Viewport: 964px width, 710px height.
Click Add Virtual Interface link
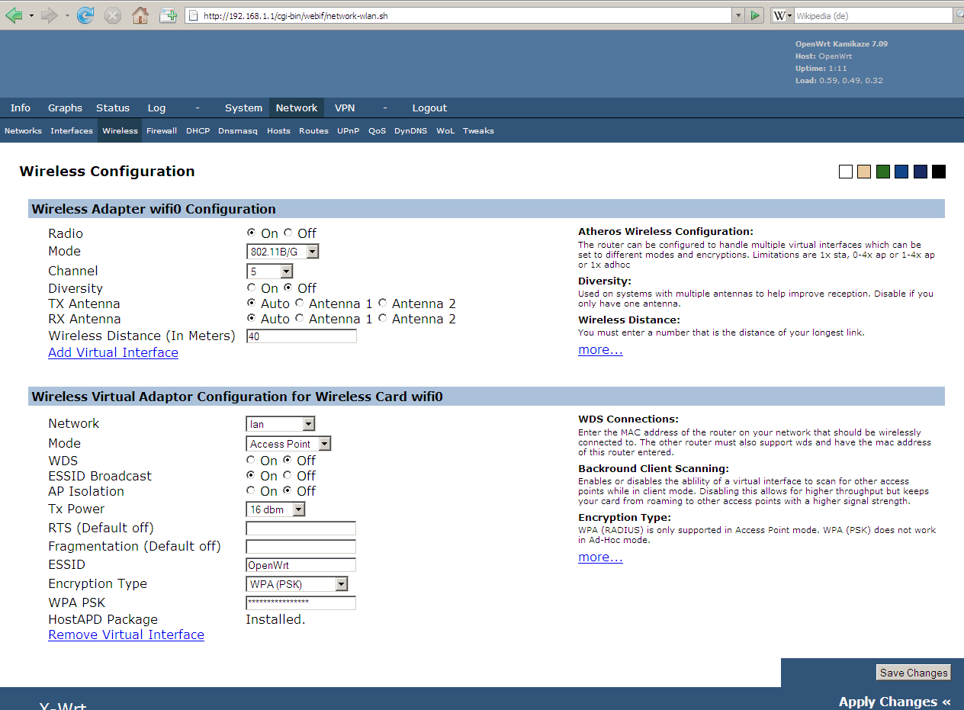point(113,352)
